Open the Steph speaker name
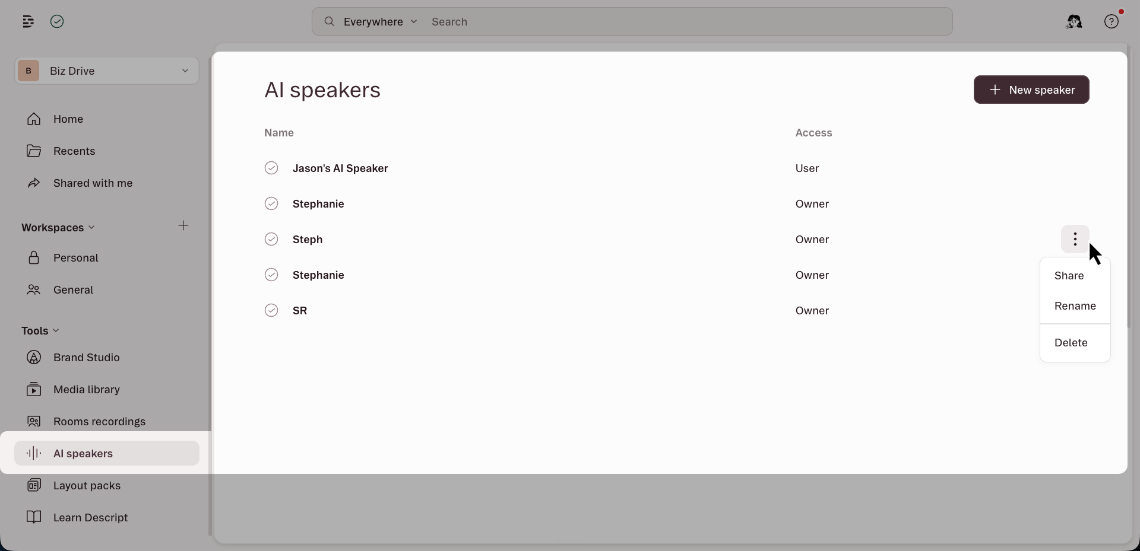Image resolution: width=1140 pixels, height=551 pixels. [x=308, y=239]
